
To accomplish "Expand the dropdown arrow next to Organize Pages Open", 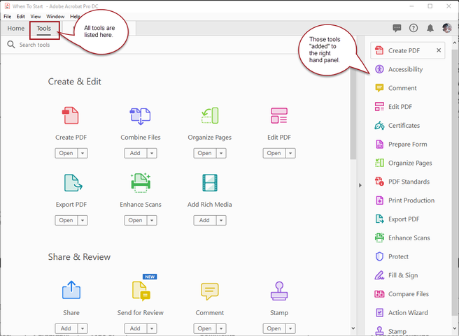I will [x=221, y=153].
